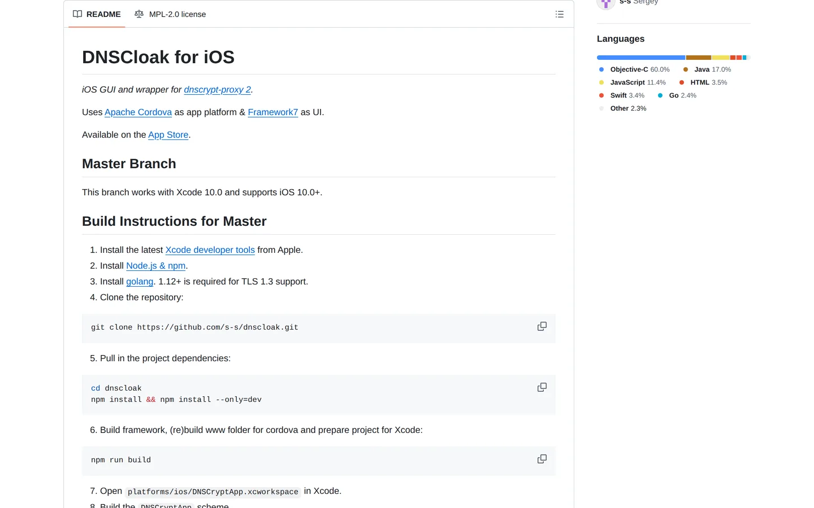814x508 pixels.
Task: Click the git clone command text
Action: (194, 327)
